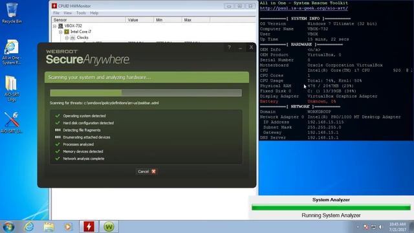Click the 'Physical RAM' line in console

click(x=307, y=86)
